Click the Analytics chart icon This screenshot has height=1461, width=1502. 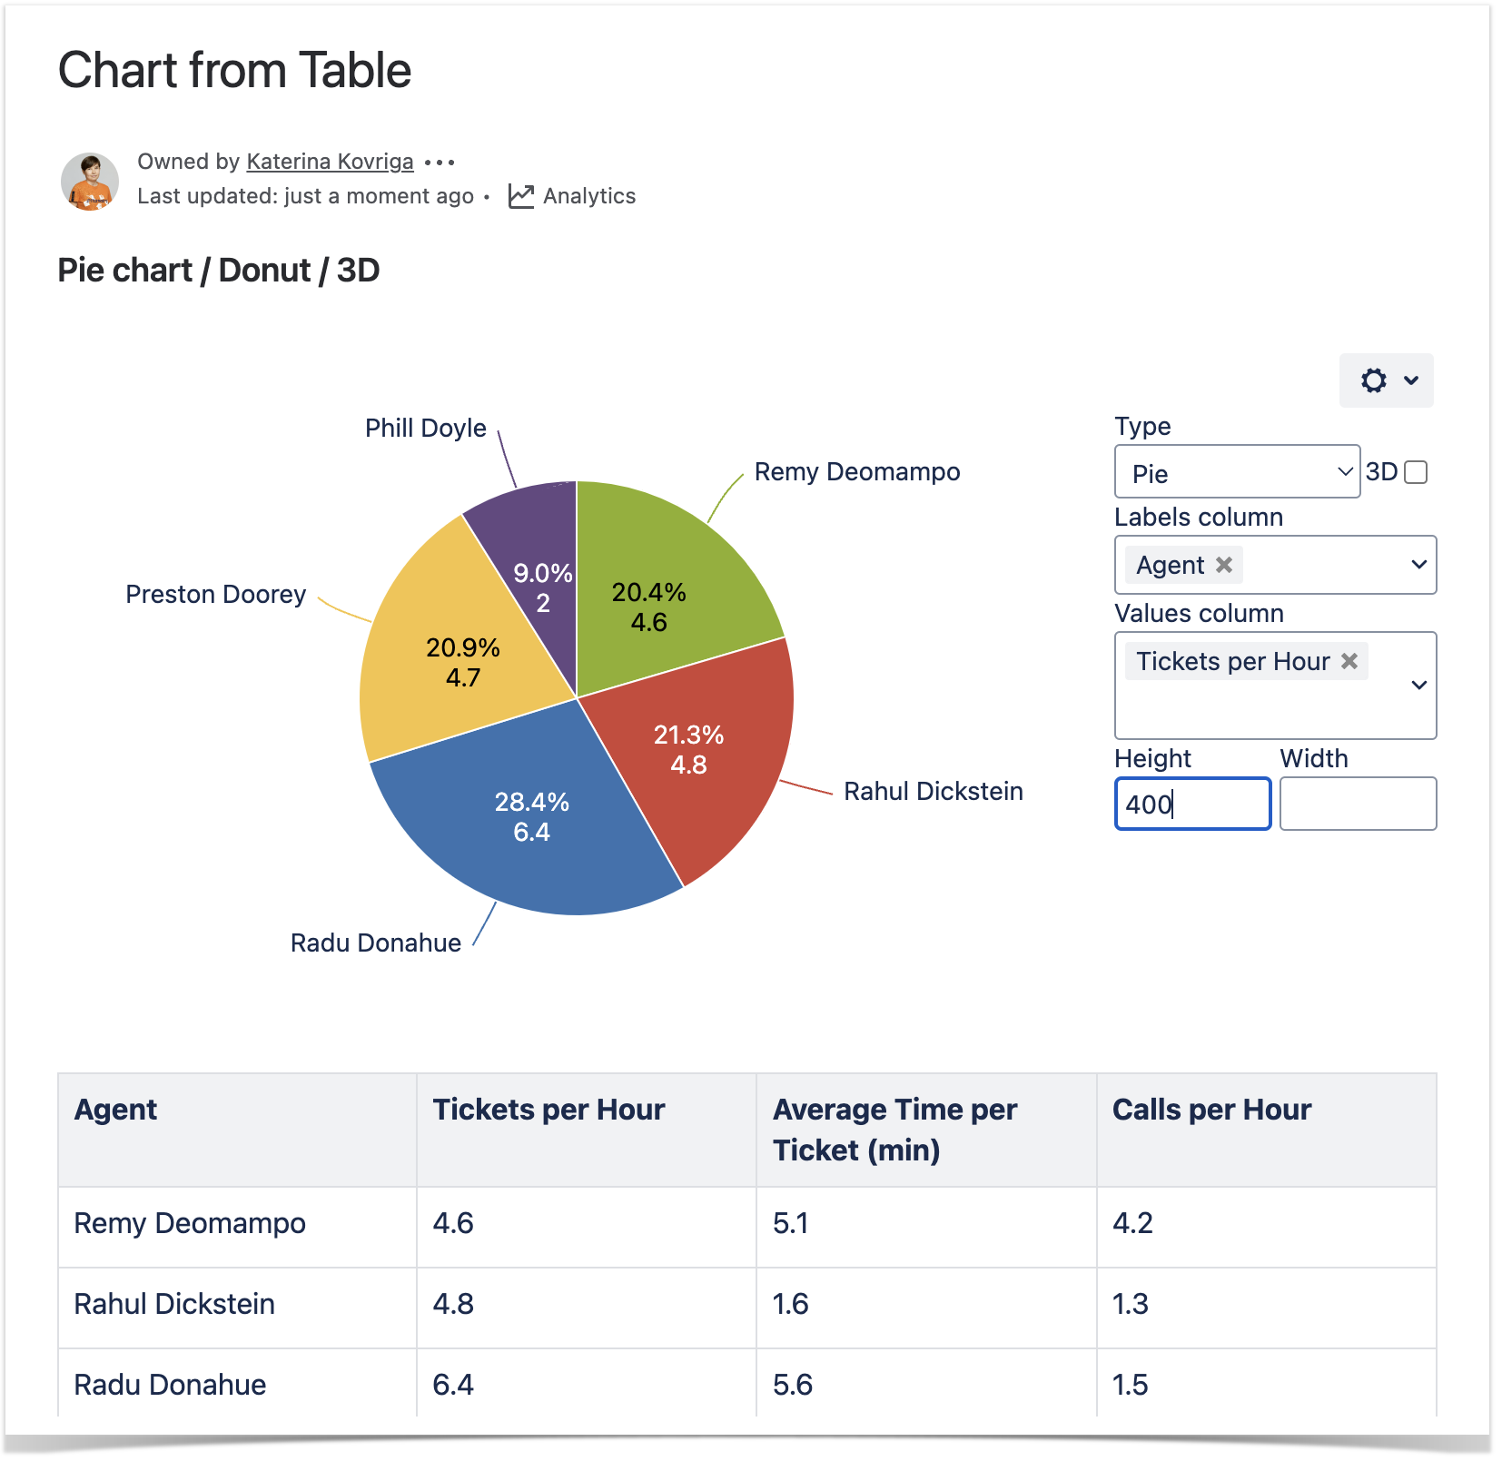click(x=521, y=196)
